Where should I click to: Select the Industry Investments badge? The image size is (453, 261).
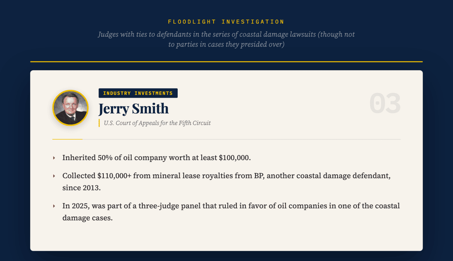coord(138,93)
